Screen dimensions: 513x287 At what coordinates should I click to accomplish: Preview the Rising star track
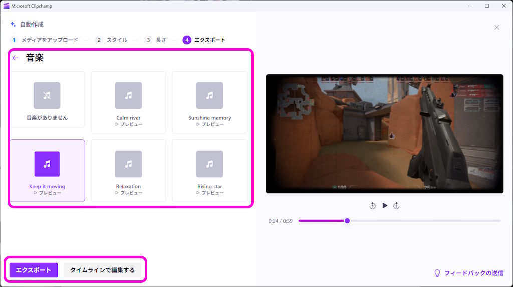click(210, 193)
